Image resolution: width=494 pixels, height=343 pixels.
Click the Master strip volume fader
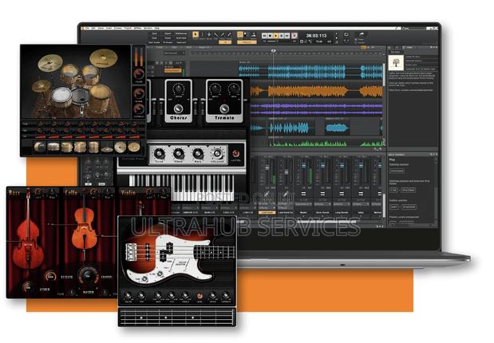[x=303, y=166]
